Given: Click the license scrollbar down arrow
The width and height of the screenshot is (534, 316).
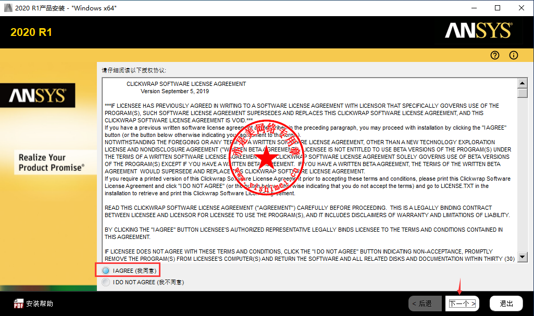Looking at the screenshot, I should 522,257.
